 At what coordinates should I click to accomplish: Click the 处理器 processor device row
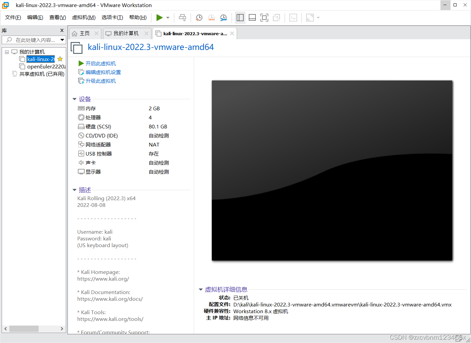click(x=134, y=118)
